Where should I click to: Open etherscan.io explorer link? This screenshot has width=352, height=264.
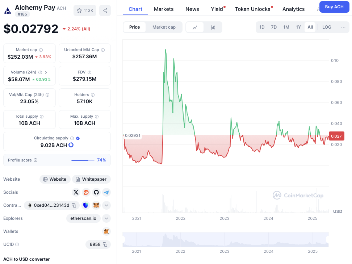tap(83, 218)
